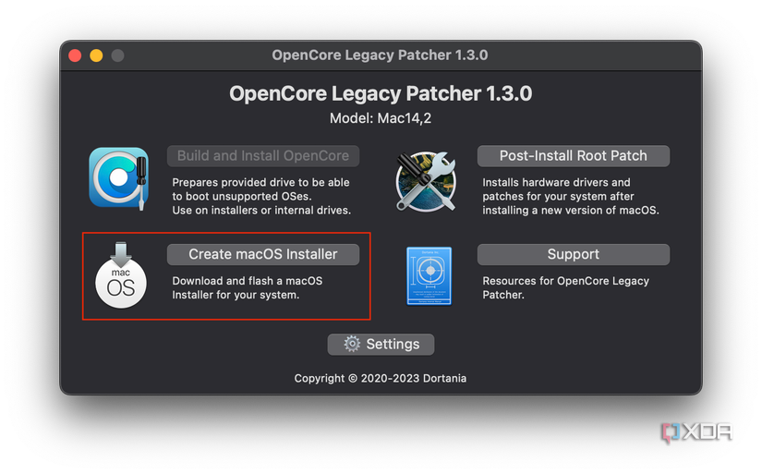Select the Create macOS Installer button
Viewport: 762px width, 474px height.
click(x=263, y=254)
